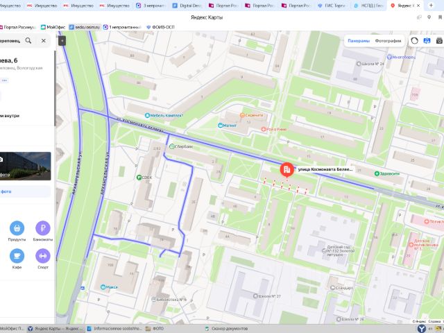Viewport: 444px width, 333px height.
Task: Toggle the traffic circle icon on map toolbar
Action: tap(415, 41)
